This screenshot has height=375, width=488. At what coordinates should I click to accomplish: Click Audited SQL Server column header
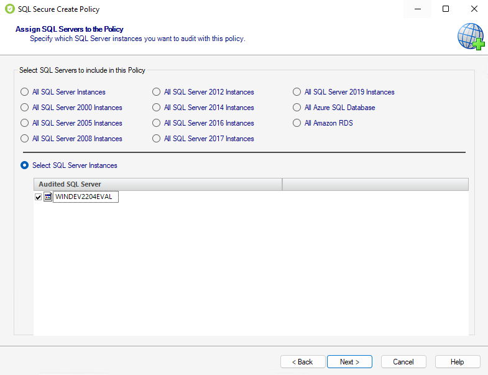click(157, 184)
